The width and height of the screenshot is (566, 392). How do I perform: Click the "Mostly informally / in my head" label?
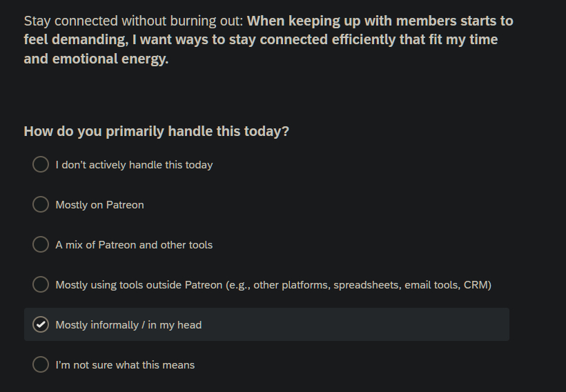coord(128,325)
